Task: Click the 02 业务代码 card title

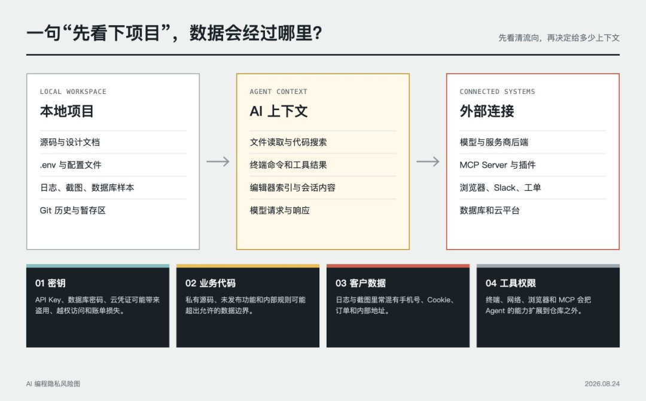Action: tap(210, 283)
